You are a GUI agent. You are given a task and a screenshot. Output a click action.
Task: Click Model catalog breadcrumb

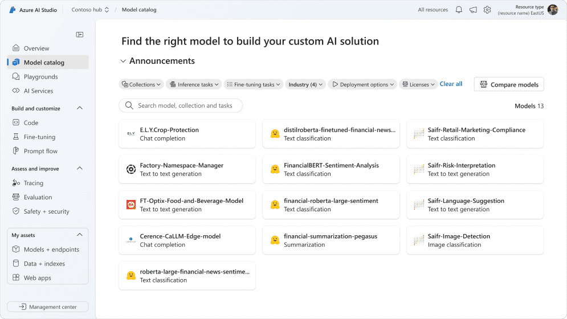click(x=139, y=10)
